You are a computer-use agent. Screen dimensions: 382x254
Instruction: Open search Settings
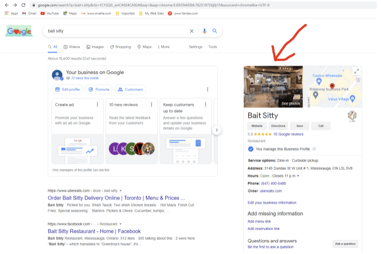[195, 47]
